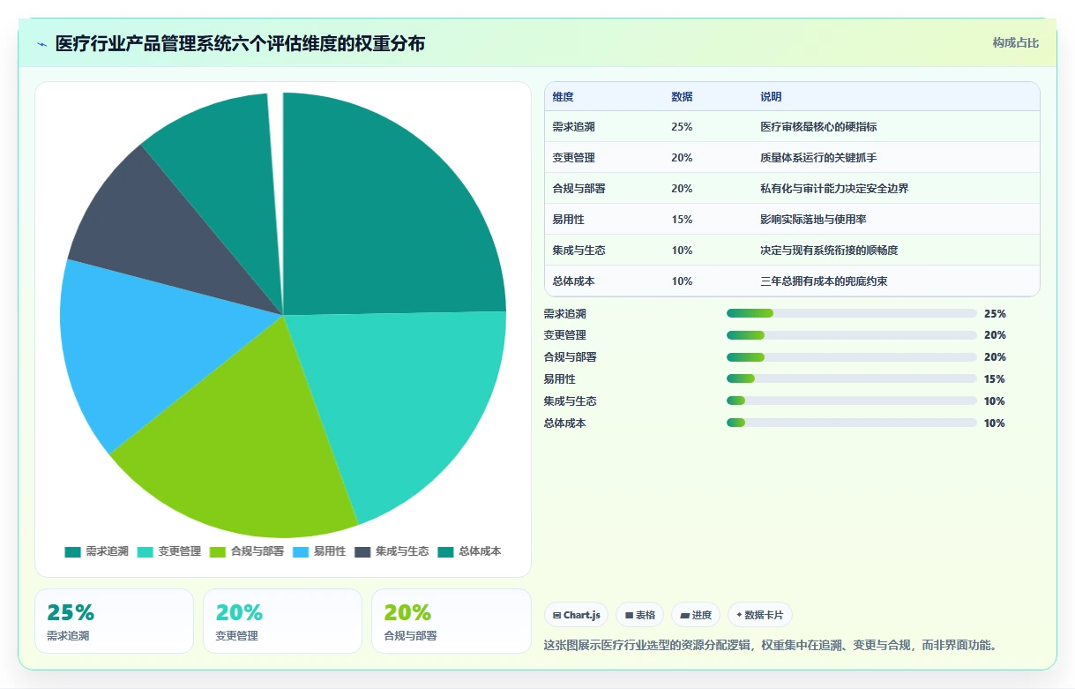Click the 易用性 legend label
This screenshot has width=1075, height=689.
[330, 551]
